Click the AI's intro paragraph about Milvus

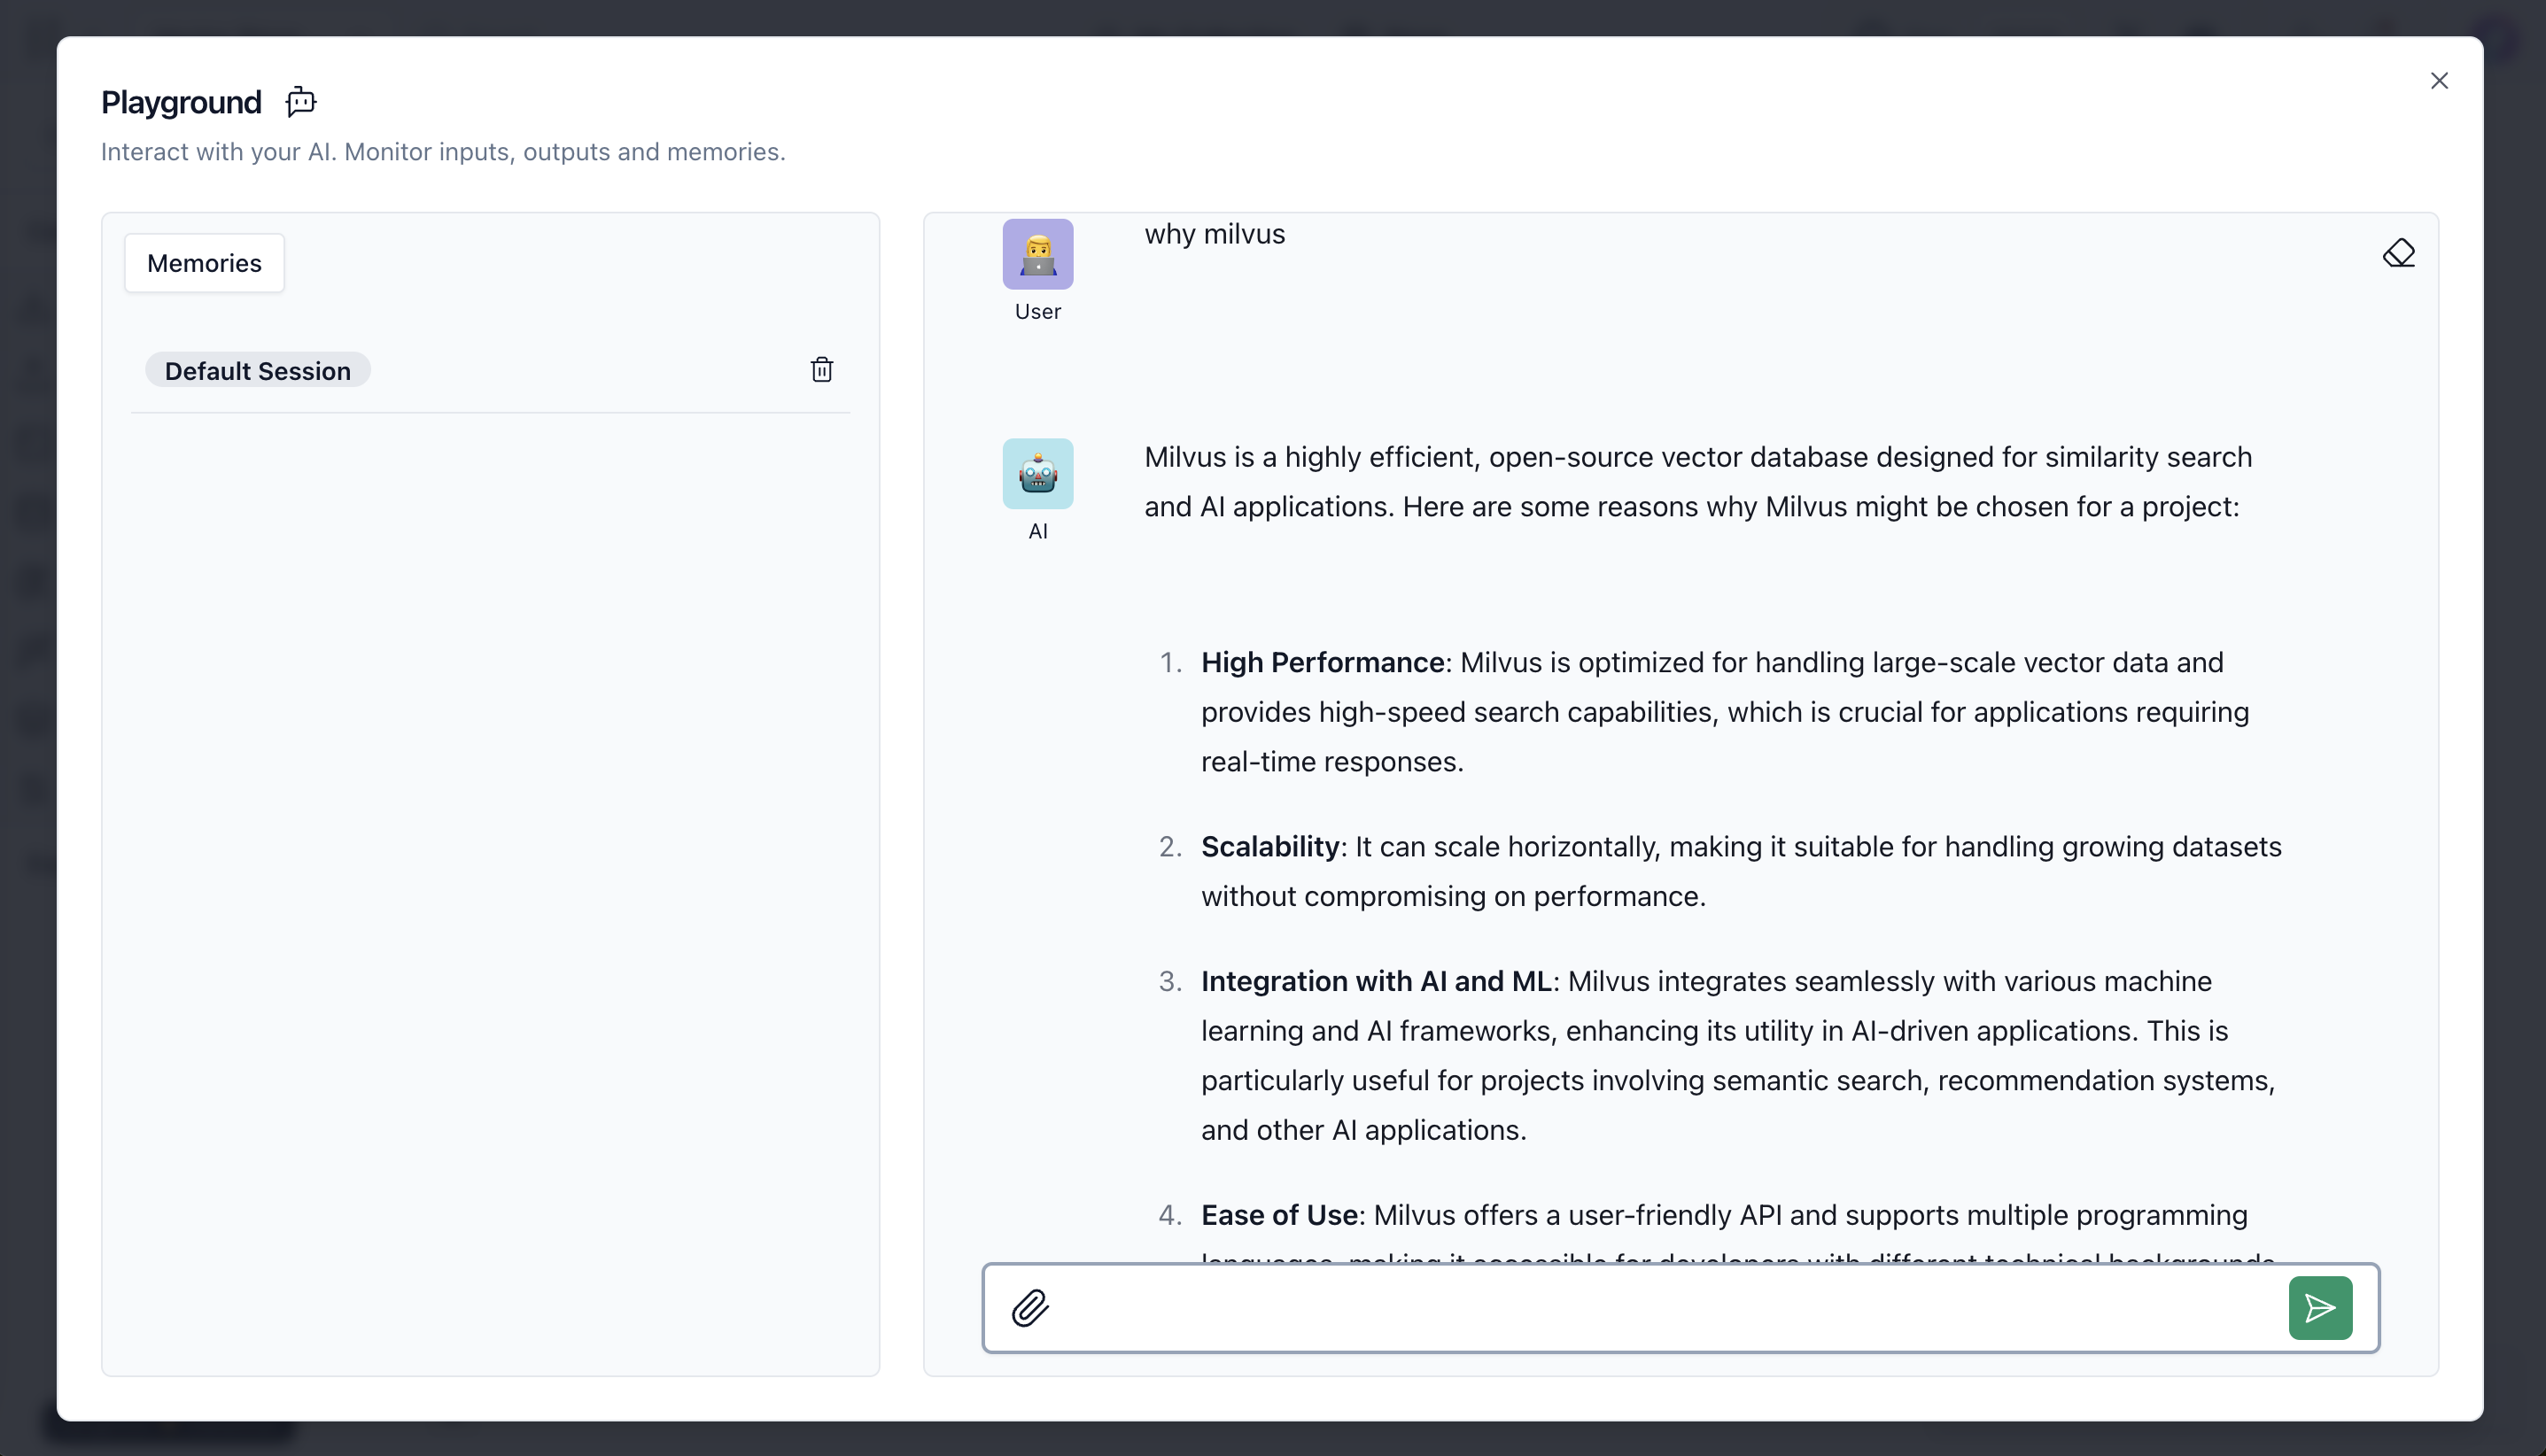(x=1697, y=482)
